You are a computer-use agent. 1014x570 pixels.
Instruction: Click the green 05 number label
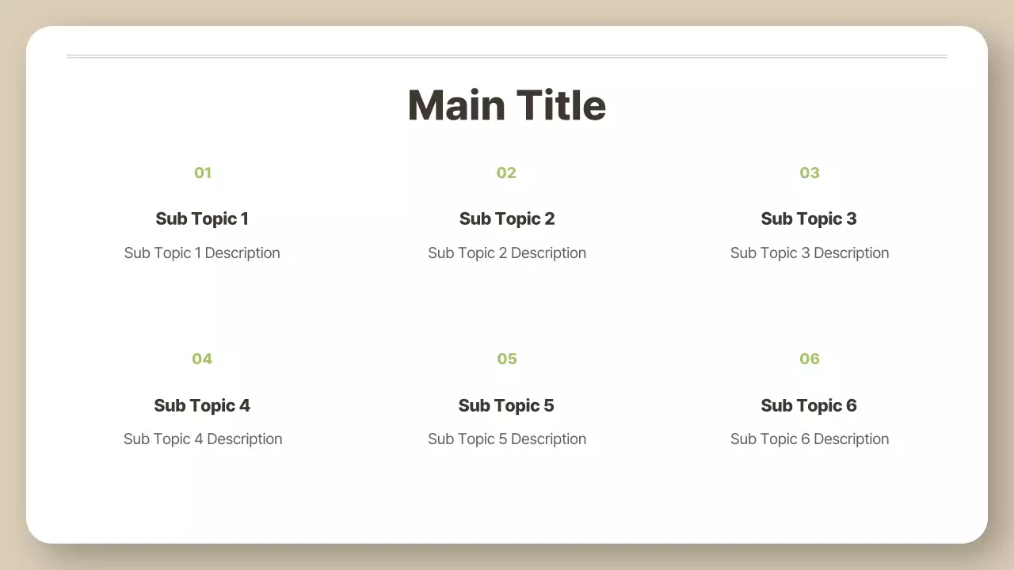(506, 359)
